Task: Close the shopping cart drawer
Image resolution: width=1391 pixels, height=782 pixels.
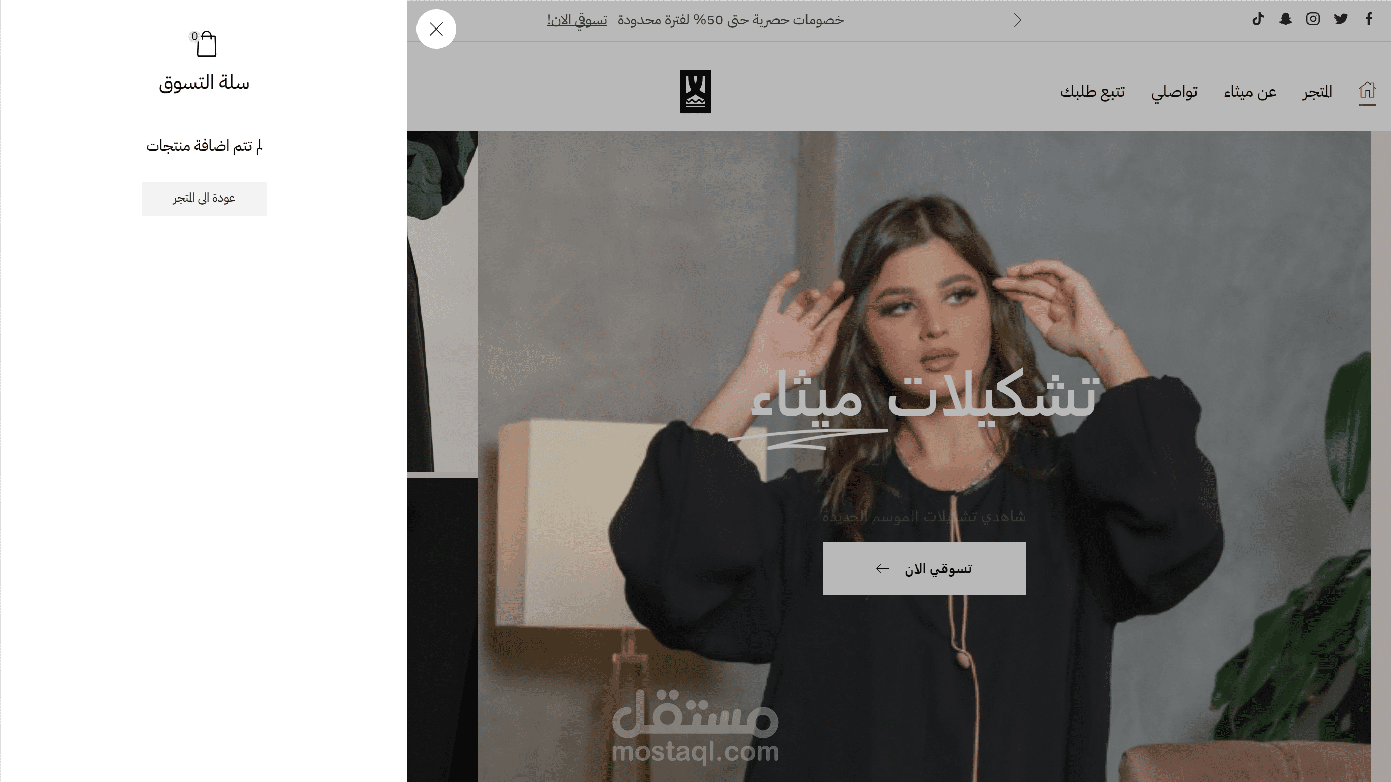Action: (436, 29)
